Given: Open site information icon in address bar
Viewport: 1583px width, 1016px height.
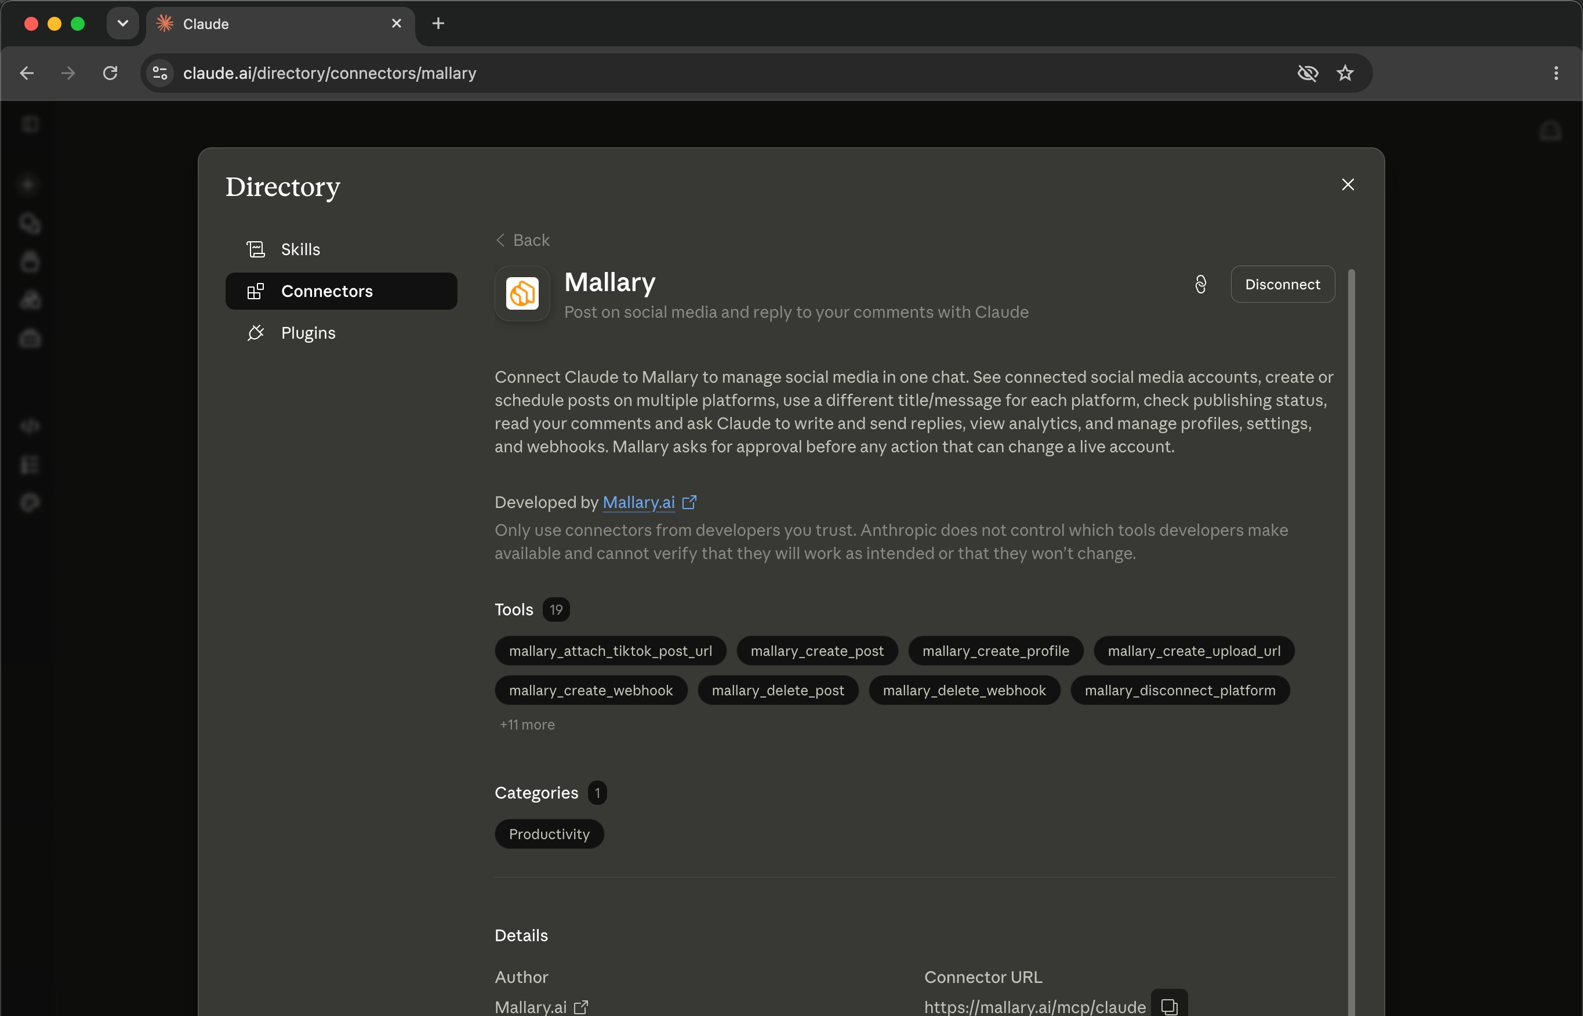Looking at the screenshot, I should click(x=160, y=73).
